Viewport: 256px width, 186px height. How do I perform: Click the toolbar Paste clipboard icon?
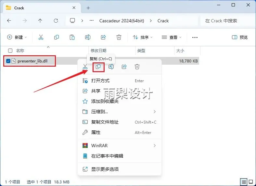(72, 38)
